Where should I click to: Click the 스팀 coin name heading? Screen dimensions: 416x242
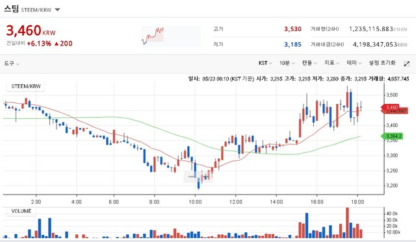point(11,9)
